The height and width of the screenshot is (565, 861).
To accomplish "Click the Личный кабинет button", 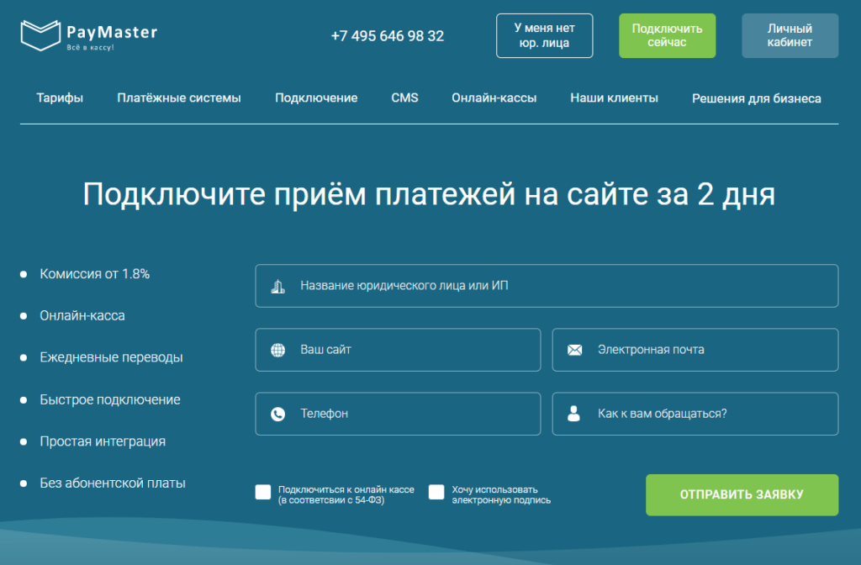I will click(x=790, y=35).
